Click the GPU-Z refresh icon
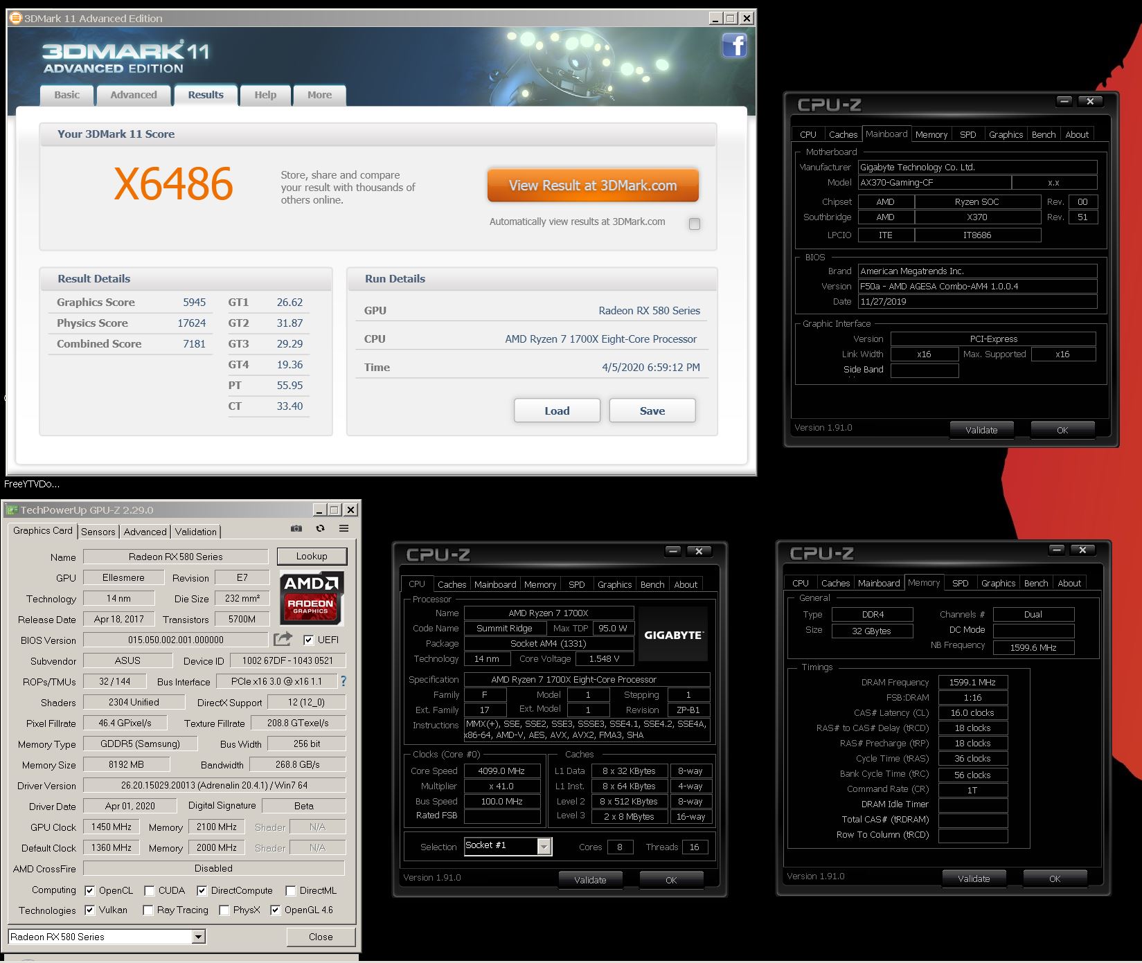This screenshot has width=1142, height=963. click(x=320, y=528)
